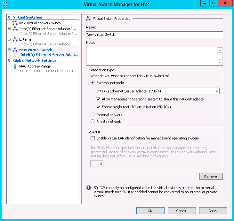This screenshot has height=221, width=234.
Task: Minimize the Virtual Switch Manager window
Action: pyautogui.click(x=205, y=3)
